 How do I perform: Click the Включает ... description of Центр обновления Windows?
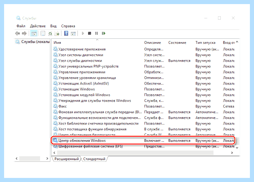point(154,140)
